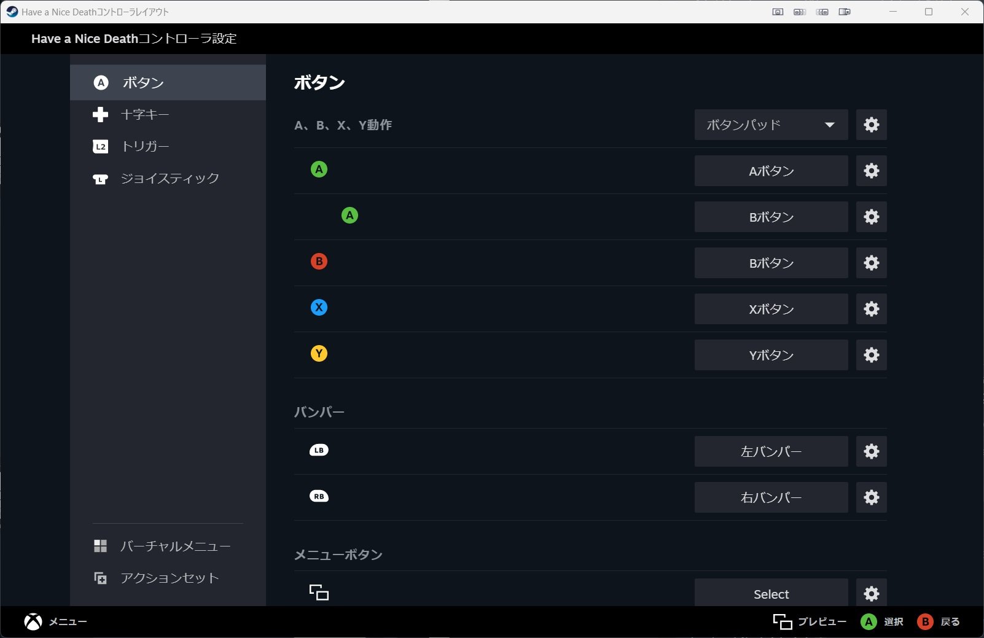Open gear settings beside Select
This screenshot has width=984, height=638.
pyautogui.click(x=872, y=593)
